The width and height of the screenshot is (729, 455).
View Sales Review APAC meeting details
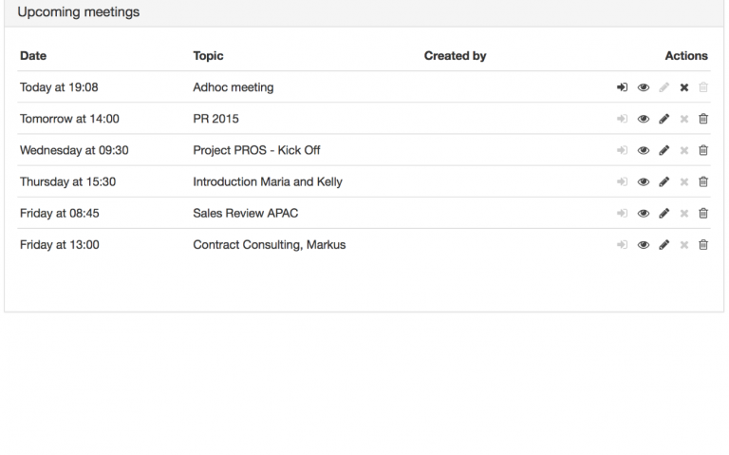(644, 214)
